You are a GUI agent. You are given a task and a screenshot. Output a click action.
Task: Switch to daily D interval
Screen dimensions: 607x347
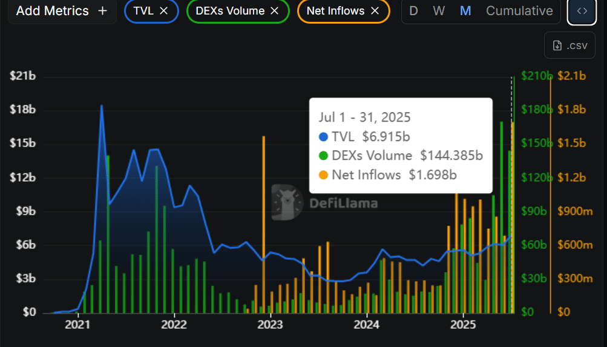(413, 11)
